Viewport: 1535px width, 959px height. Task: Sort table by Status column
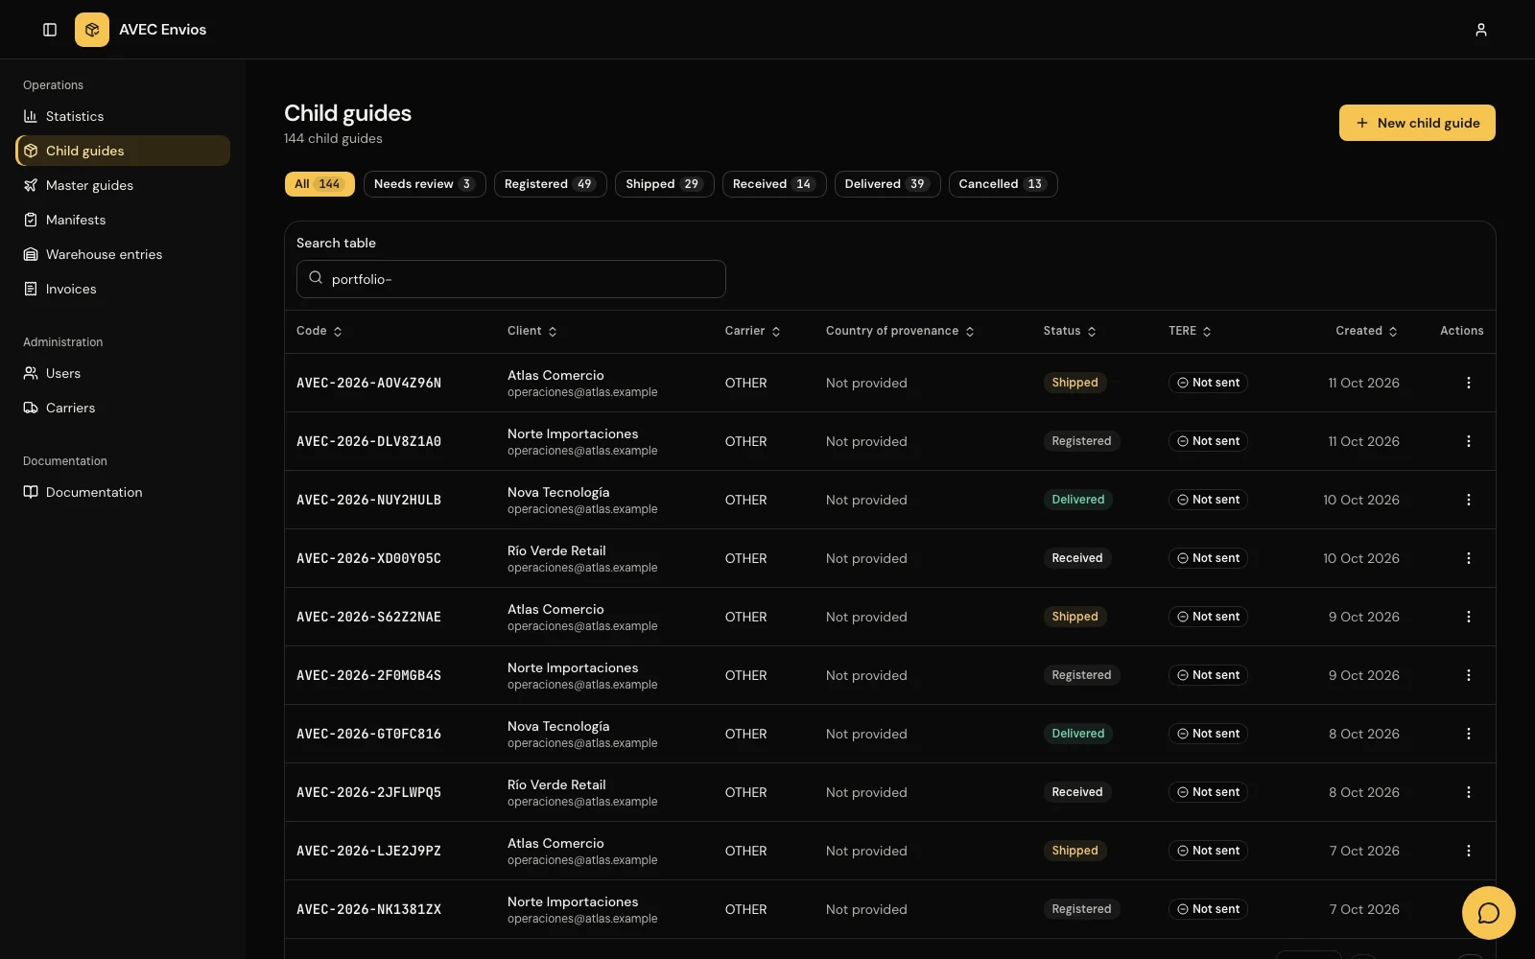pyautogui.click(x=1070, y=331)
